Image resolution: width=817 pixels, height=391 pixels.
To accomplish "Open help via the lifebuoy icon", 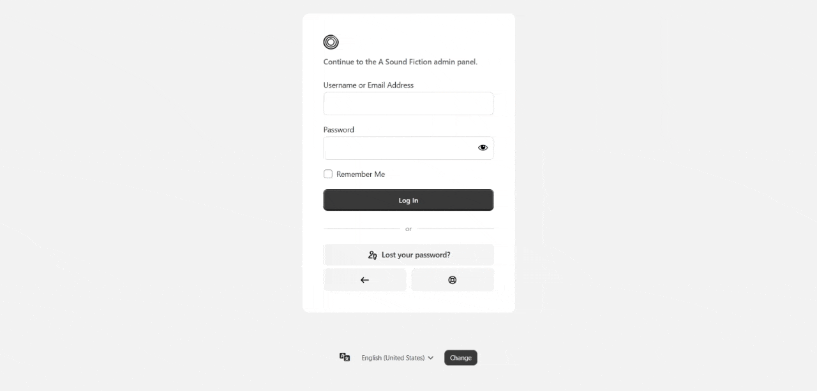I will 453,280.
